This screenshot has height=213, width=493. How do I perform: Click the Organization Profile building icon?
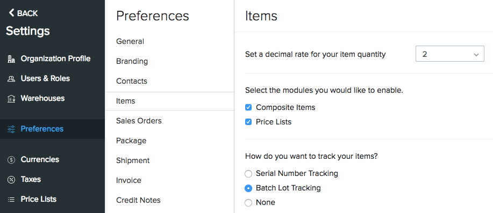point(11,59)
